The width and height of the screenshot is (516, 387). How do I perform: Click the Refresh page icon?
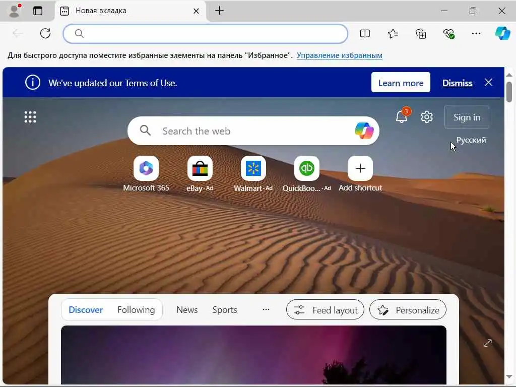click(x=45, y=33)
